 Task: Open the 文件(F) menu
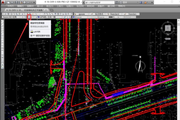coord(10,6)
